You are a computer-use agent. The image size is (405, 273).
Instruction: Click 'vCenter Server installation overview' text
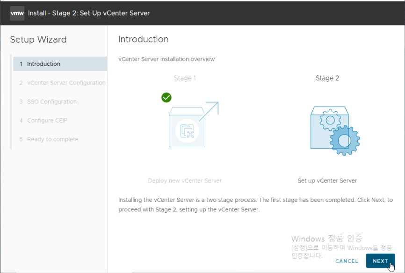pos(166,59)
